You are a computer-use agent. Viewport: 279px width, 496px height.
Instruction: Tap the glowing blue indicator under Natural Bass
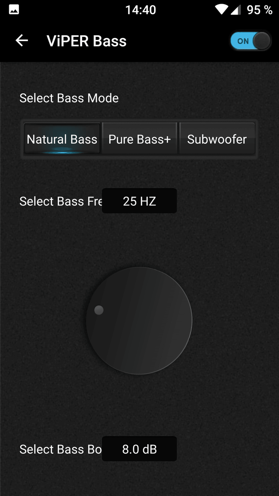tap(62, 151)
